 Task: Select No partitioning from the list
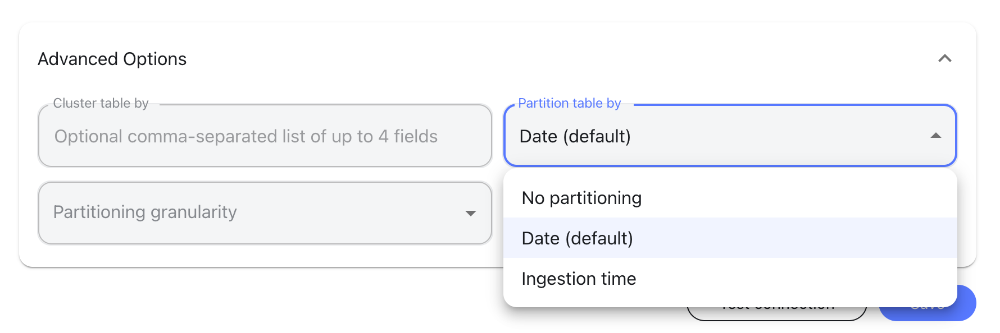(x=581, y=197)
